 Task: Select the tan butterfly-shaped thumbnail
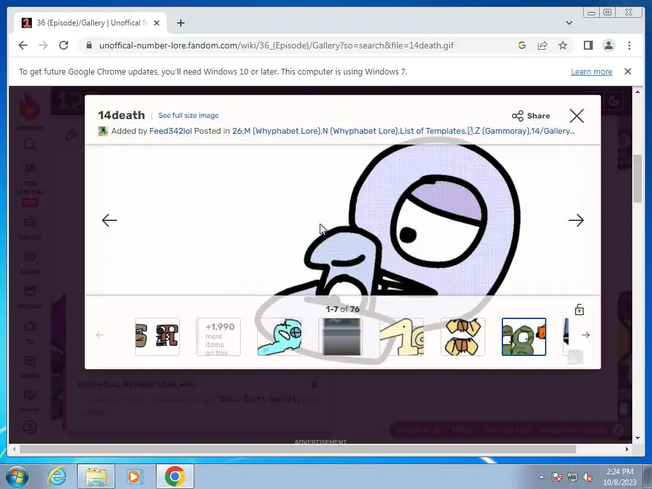[463, 337]
